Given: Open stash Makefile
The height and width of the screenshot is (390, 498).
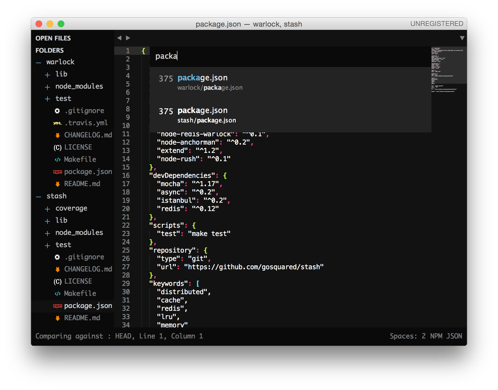Looking at the screenshot, I should point(80,293).
